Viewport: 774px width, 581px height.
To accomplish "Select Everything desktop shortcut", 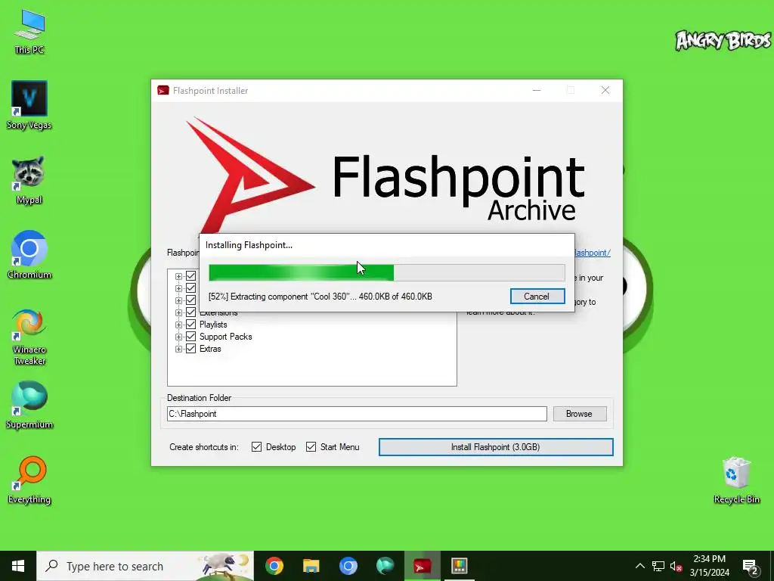I will pyautogui.click(x=29, y=480).
